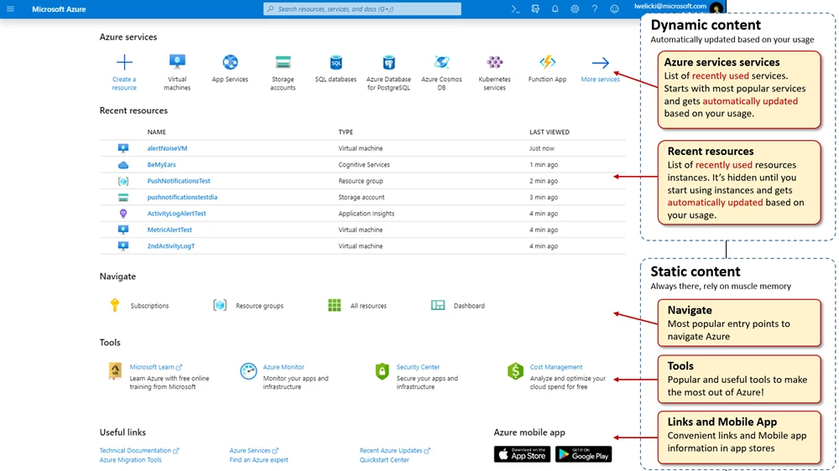Open the hamburger portal menu
The width and height of the screenshot is (839, 471).
tap(10, 9)
